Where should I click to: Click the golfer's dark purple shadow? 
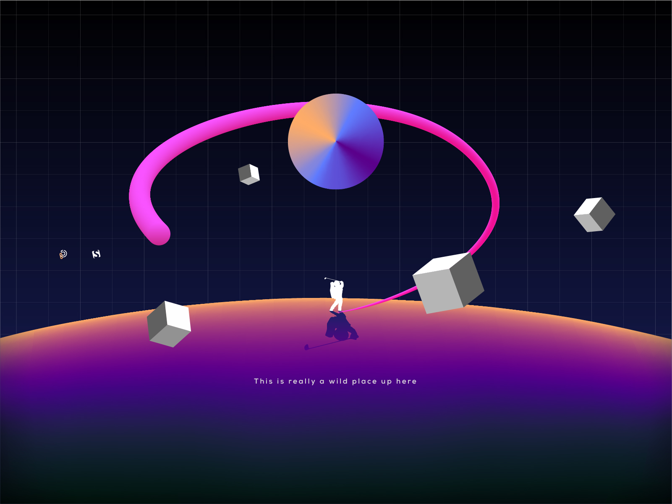pyautogui.click(x=341, y=327)
